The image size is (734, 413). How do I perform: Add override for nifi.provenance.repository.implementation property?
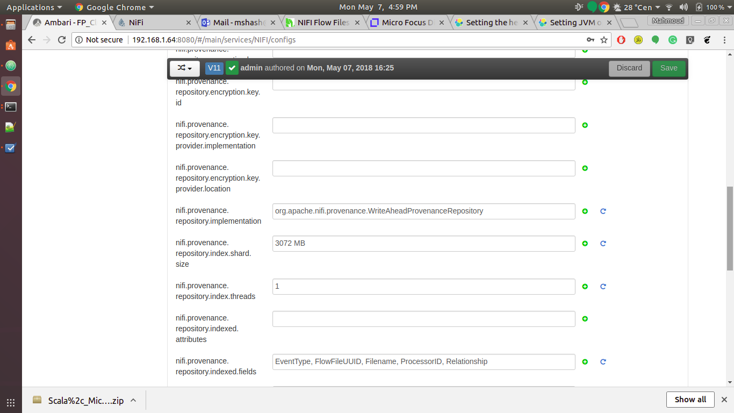[x=585, y=211]
